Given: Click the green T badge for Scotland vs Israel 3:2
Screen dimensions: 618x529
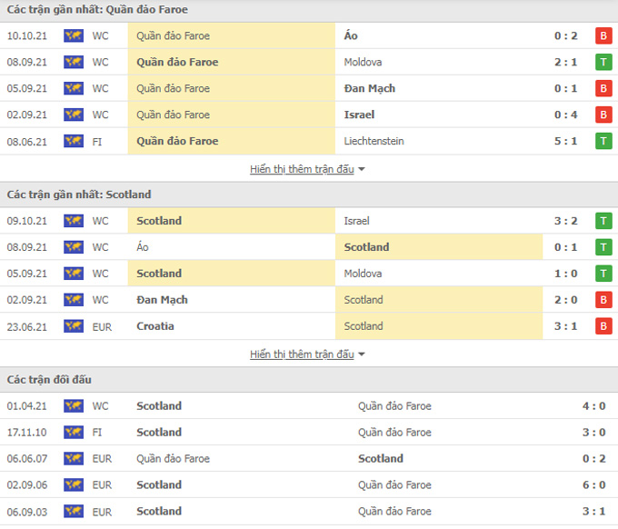Looking at the screenshot, I should pyautogui.click(x=603, y=221).
